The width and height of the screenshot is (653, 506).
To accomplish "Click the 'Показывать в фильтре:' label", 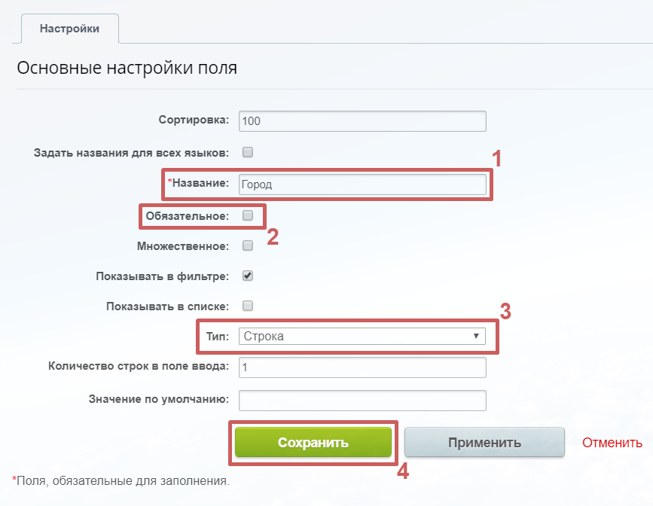I will (x=162, y=276).
